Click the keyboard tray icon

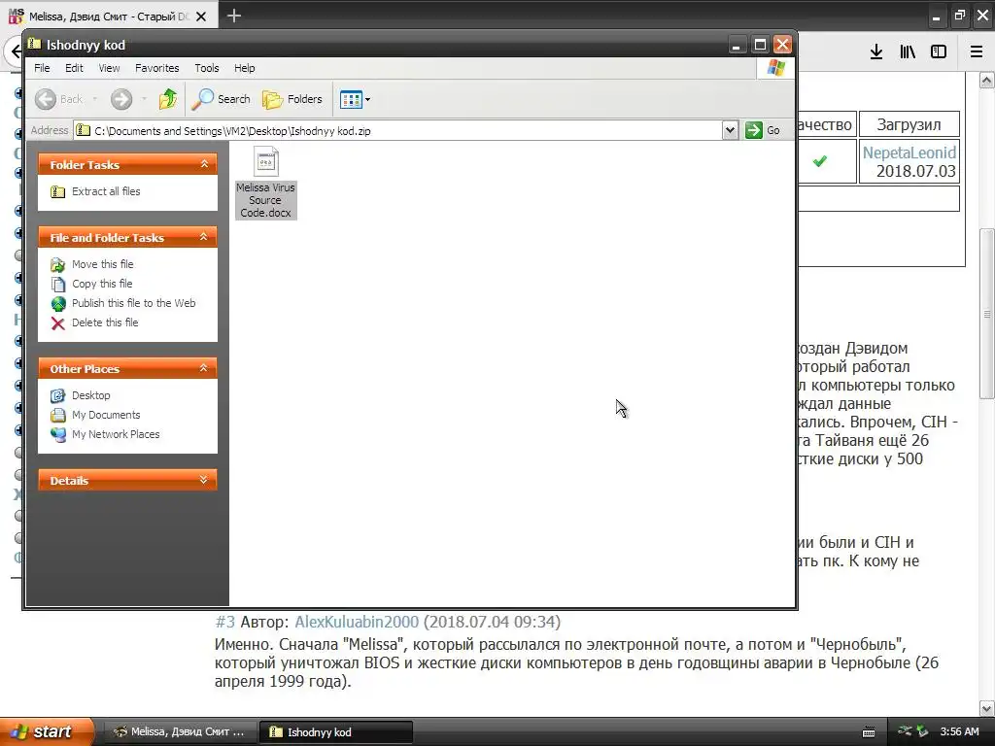coord(869,732)
